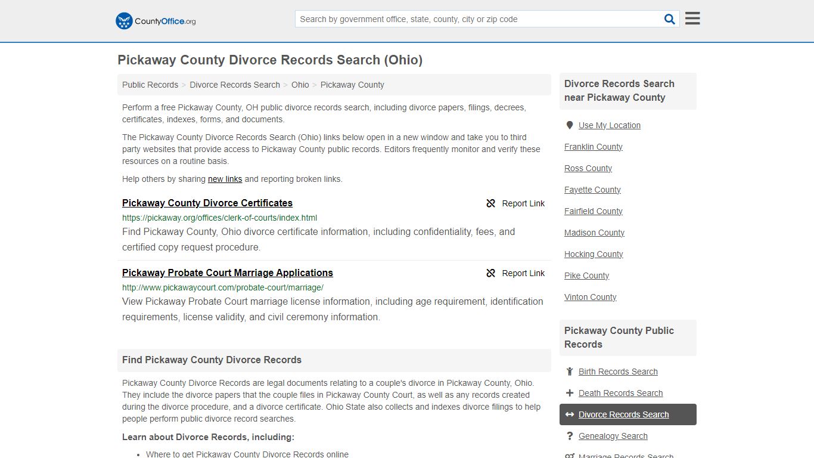Viewport: 814px width, 458px height.
Task: Click 'Pickaway County Public Records' sidebar heading
Action: tap(619, 338)
